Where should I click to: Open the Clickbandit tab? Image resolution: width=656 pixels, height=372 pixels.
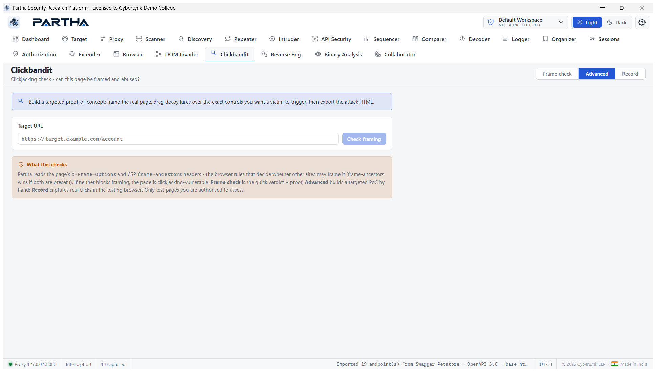[x=229, y=54]
